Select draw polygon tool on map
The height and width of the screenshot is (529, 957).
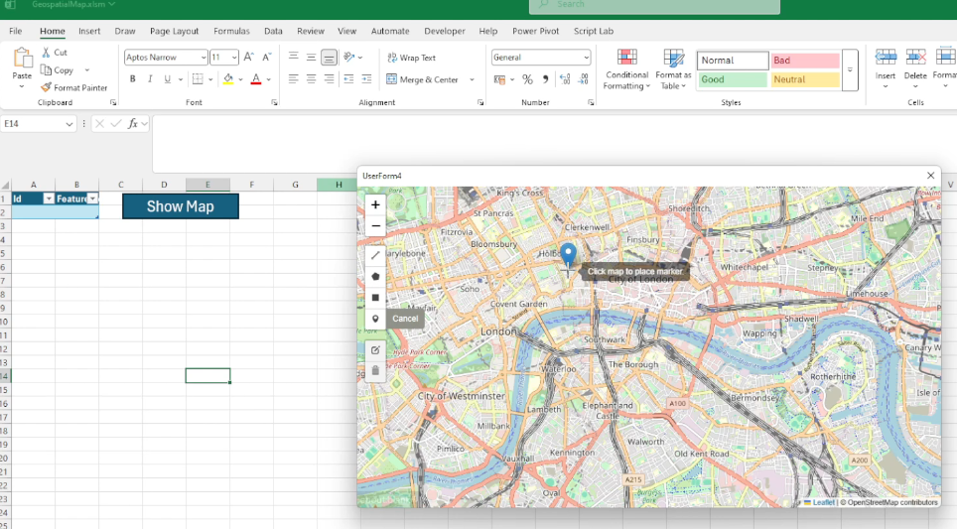coord(375,276)
